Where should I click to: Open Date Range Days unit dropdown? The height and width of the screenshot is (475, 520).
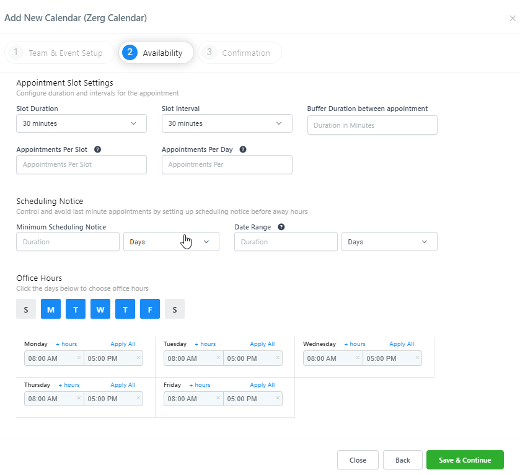pyautogui.click(x=389, y=241)
